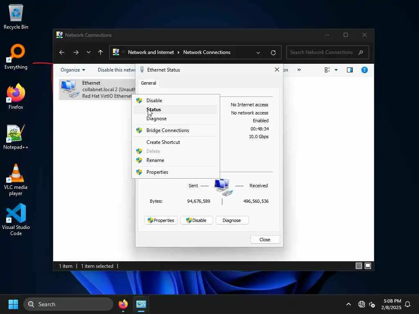Click Diagnose button in Ethernet Status dialog
419x314 pixels.
pyautogui.click(x=232, y=220)
